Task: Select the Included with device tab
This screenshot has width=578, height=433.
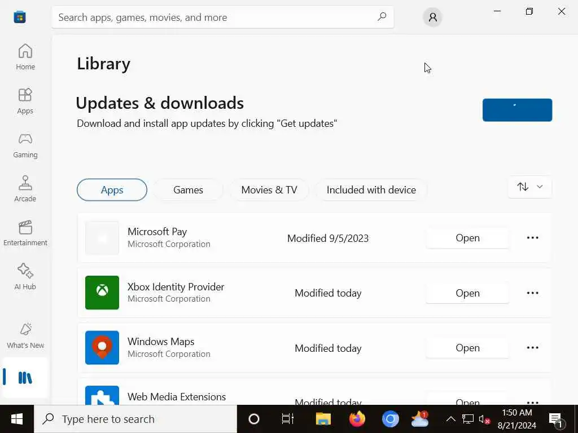Action: coord(371,190)
